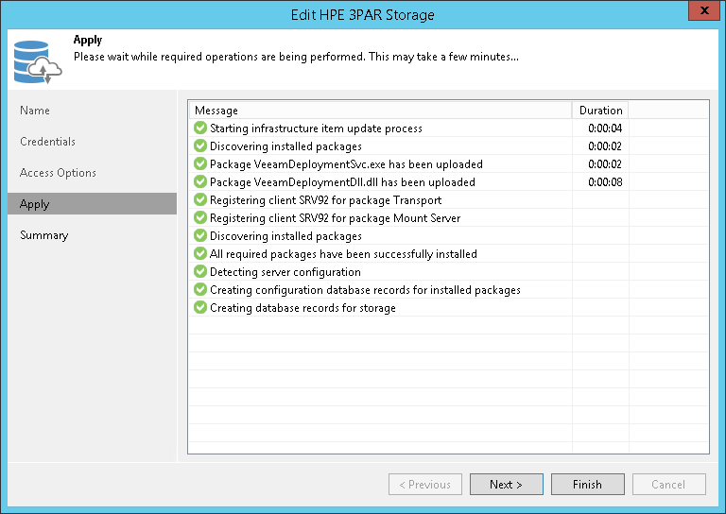Viewport: 726px width, 514px height.
Task: Select the Summary step in sidebar
Action: 43,235
